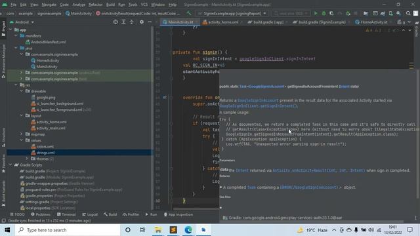Click the Search Everywhere magnifier icon

coord(408,13)
